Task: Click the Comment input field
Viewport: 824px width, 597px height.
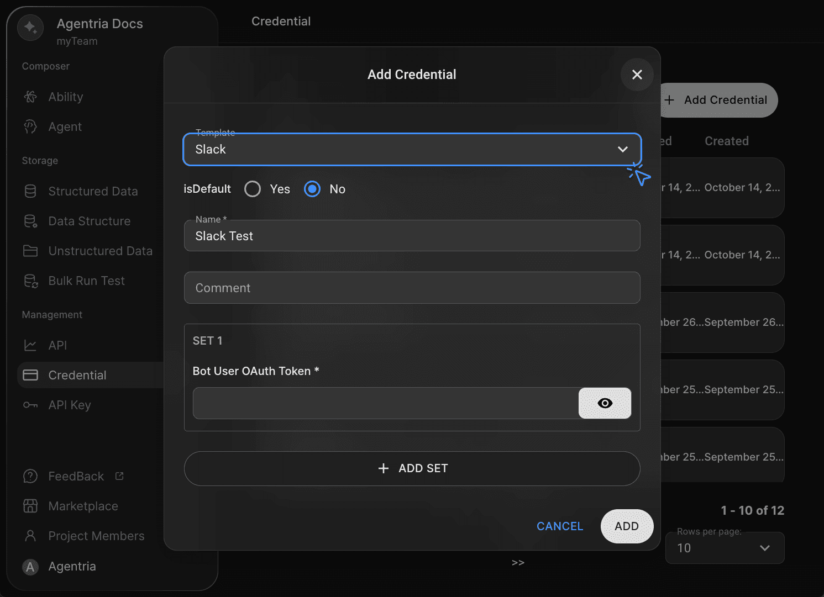Action: coord(412,288)
